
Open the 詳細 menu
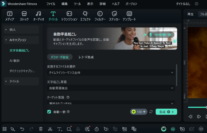click(x=102, y=4)
